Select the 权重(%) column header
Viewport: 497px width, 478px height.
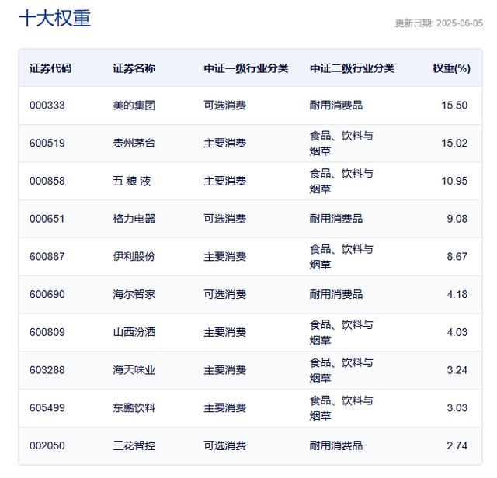tap(452, 68)
